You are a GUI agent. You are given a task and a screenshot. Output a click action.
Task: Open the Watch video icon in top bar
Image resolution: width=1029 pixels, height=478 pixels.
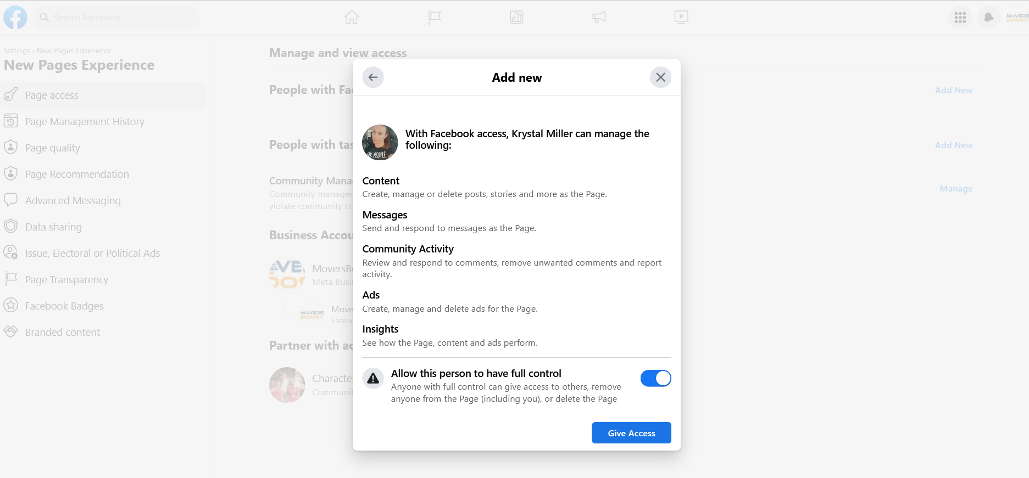pyautogui.click(x=681, y=18)
